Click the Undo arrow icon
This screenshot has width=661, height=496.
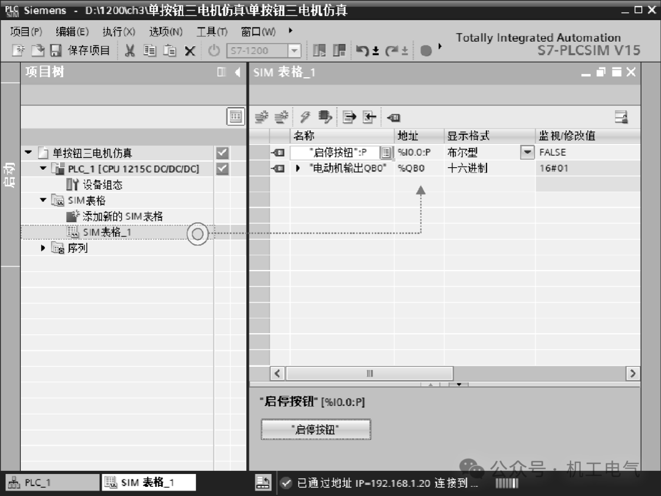point(362,51)
